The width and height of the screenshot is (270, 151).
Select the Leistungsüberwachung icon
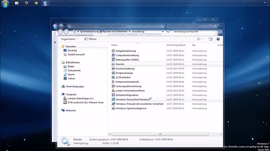tap(113, 86)
